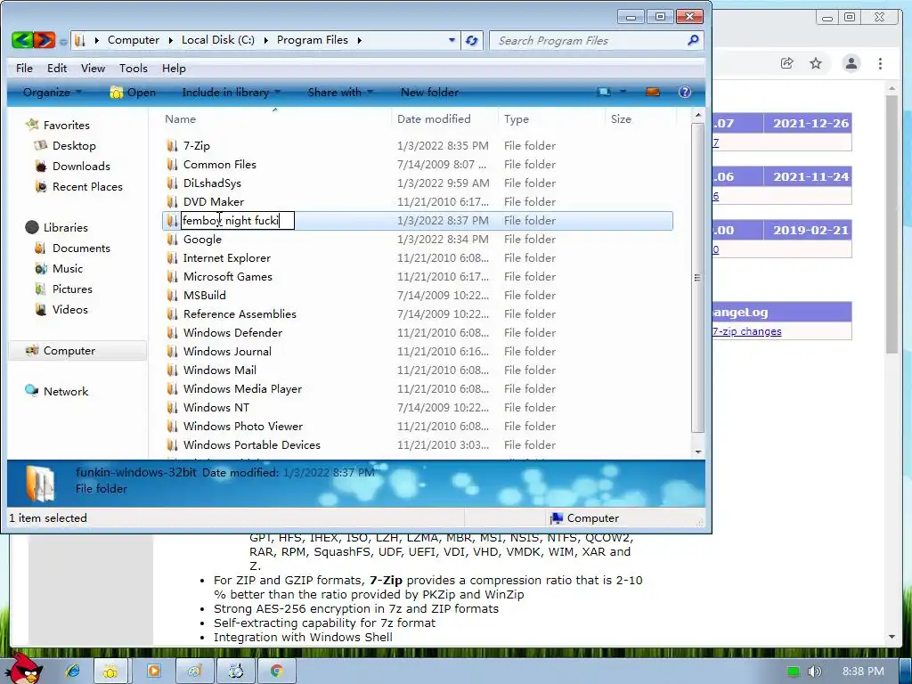Click the 7-Zip folder icon

pos(172,145)
